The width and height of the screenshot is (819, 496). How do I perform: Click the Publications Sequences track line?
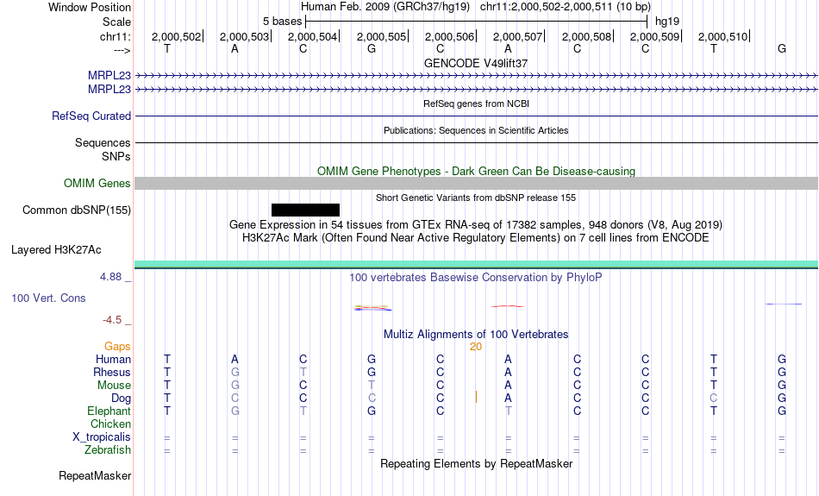click(x=476, y=142)
